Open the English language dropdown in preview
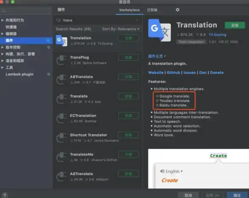This screenshot has height=198, width=249. point(174,171)
